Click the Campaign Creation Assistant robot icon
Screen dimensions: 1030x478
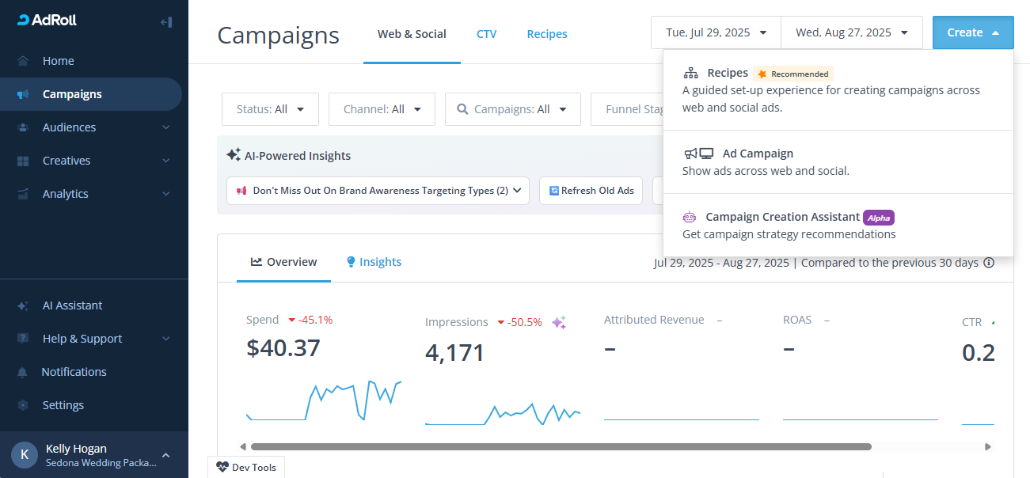[x=690, y=217]
